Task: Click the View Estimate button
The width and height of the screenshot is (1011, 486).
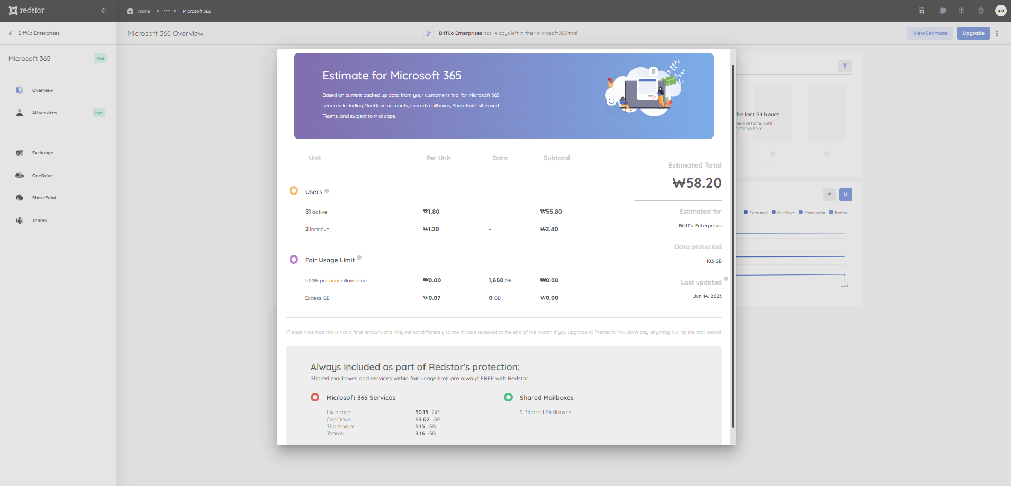Action: pos(930,33)
